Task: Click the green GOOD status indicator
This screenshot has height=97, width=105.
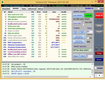Action: pyautogui.click(x=88, y=16)
